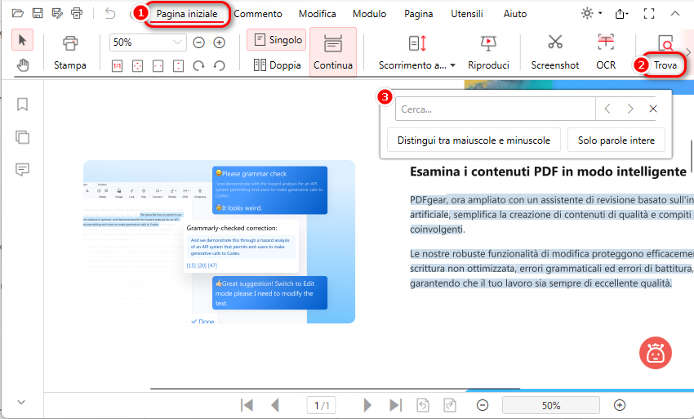
Task: Toggle Solo parole intere
Action: (616, 140)
